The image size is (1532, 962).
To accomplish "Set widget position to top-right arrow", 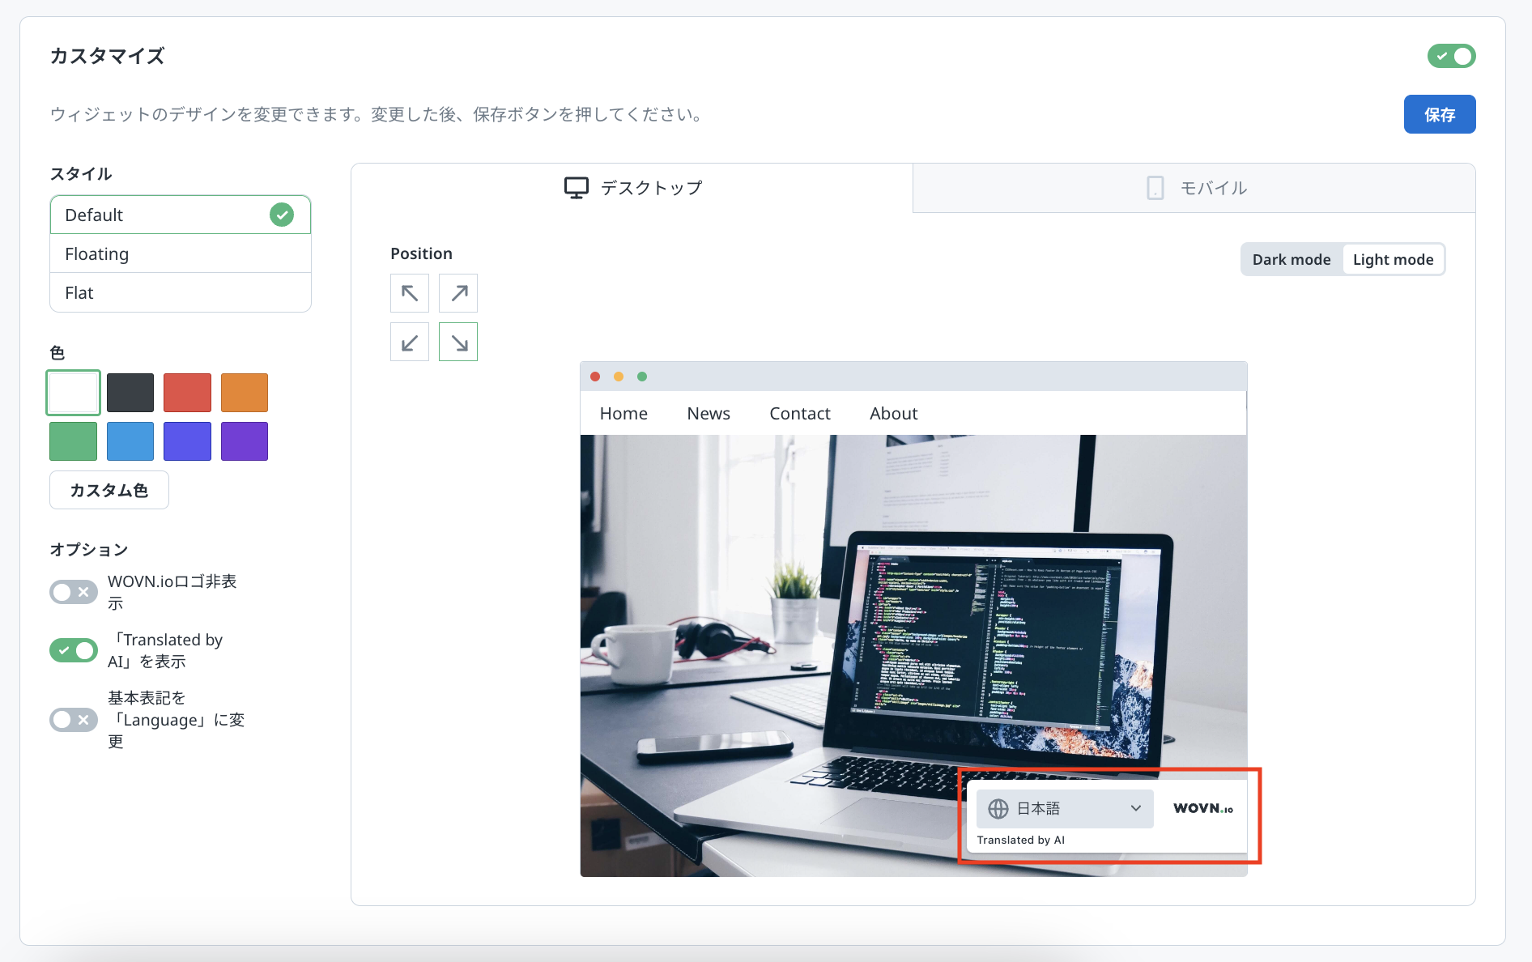I will click(x=458, y=293).
